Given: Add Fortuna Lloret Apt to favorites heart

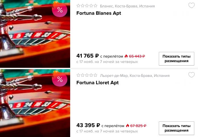Looking at the screenshot, I should point(191,75).
